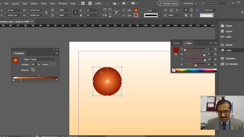Image resolution: width=244 pixels, height=137 pixels.
Task: Click the fx effects icon
Action: (177, 10)
